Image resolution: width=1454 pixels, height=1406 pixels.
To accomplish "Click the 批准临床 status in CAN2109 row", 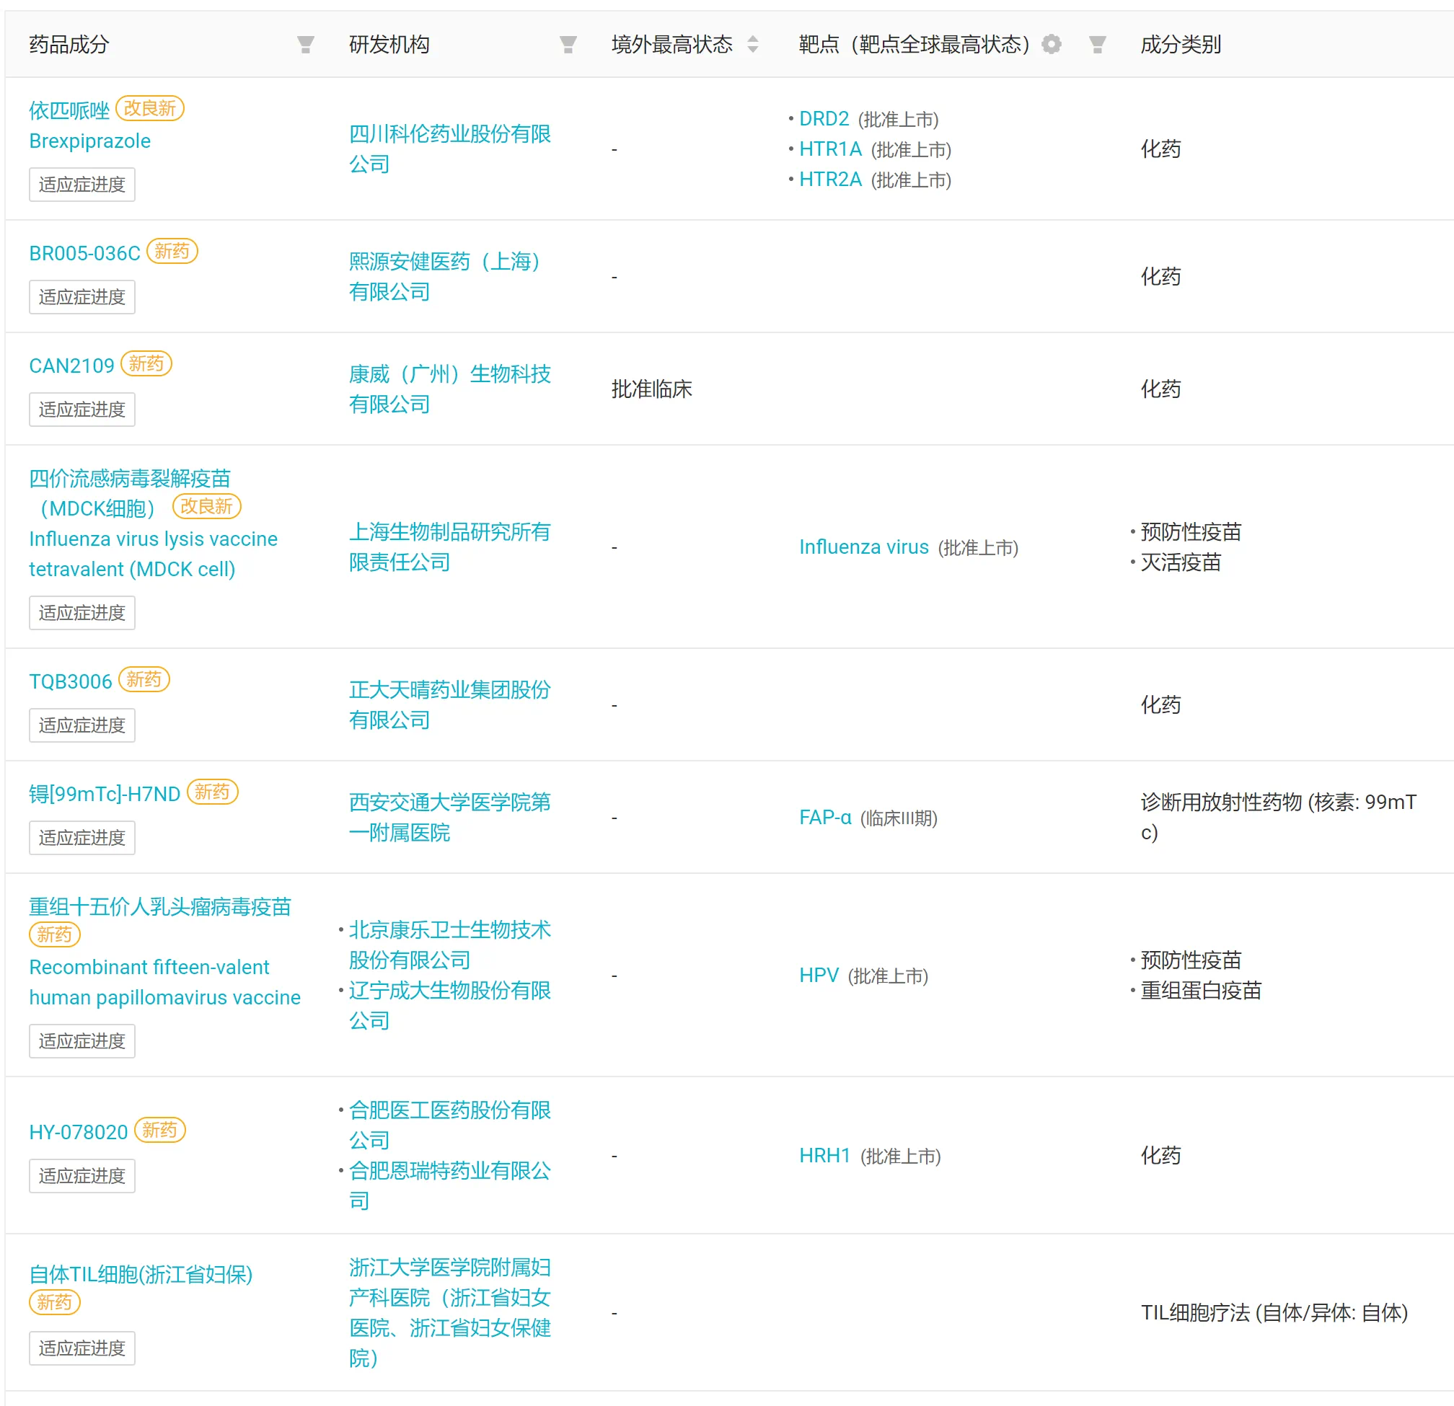I will pyautogui.click(x=651, y=389).
